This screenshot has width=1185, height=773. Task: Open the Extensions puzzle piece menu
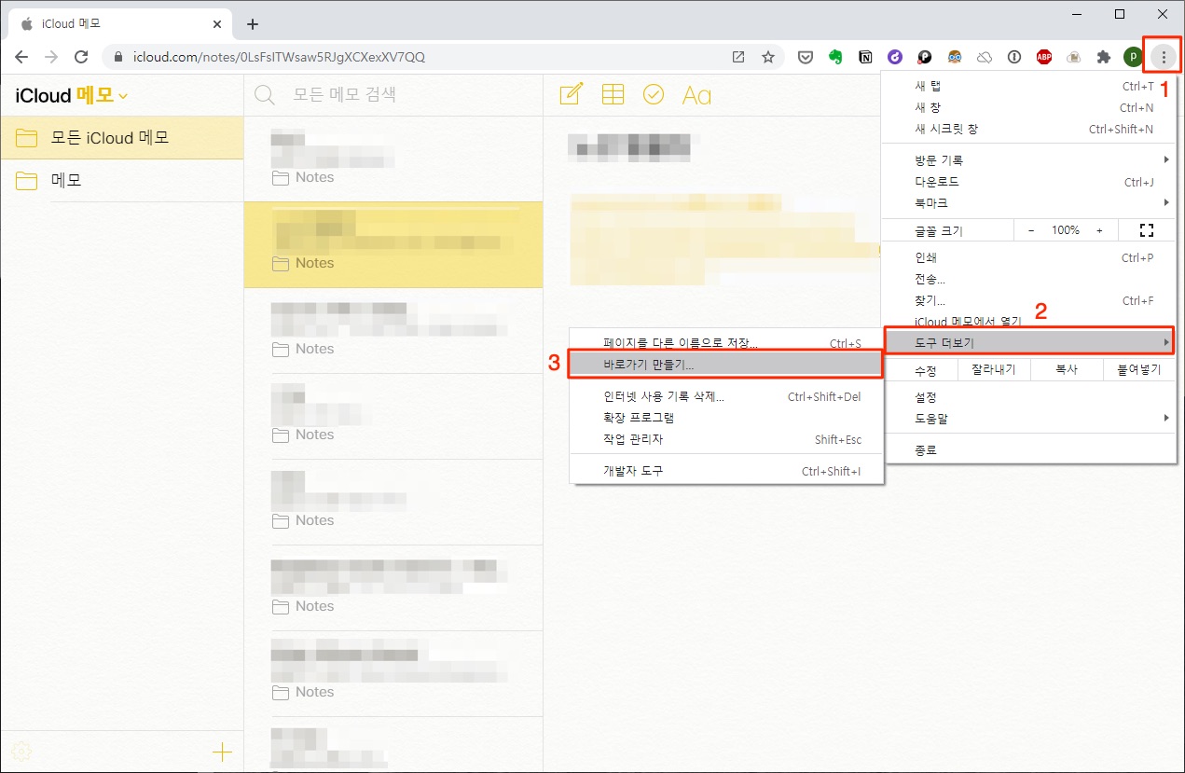(x=1104, y=57)
